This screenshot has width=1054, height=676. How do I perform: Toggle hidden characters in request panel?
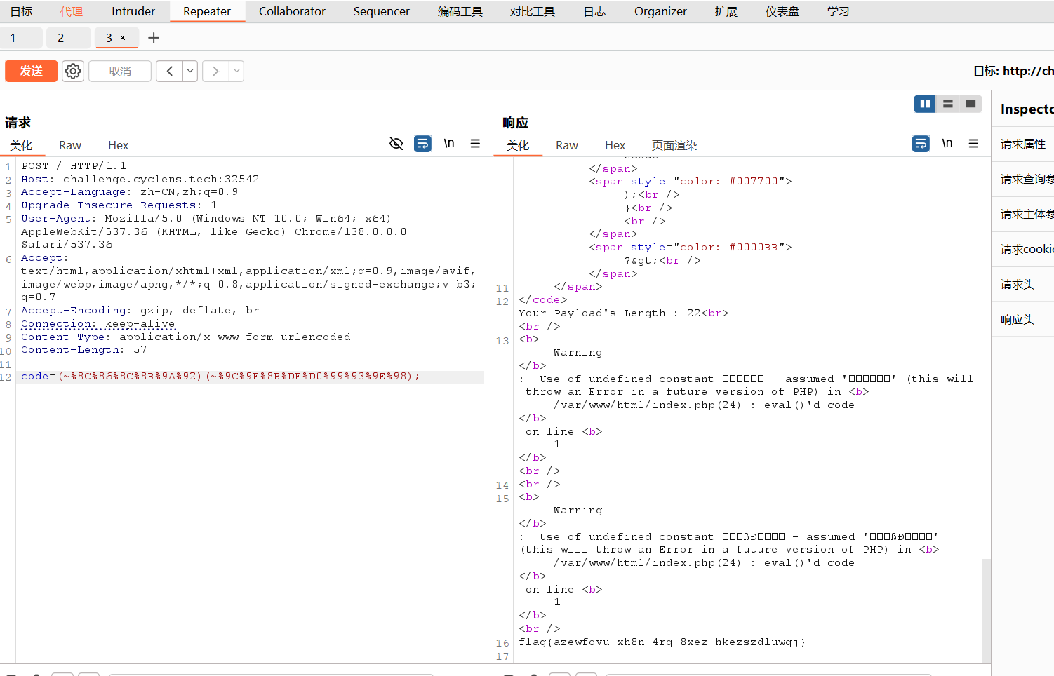click(x=396, y=144)
